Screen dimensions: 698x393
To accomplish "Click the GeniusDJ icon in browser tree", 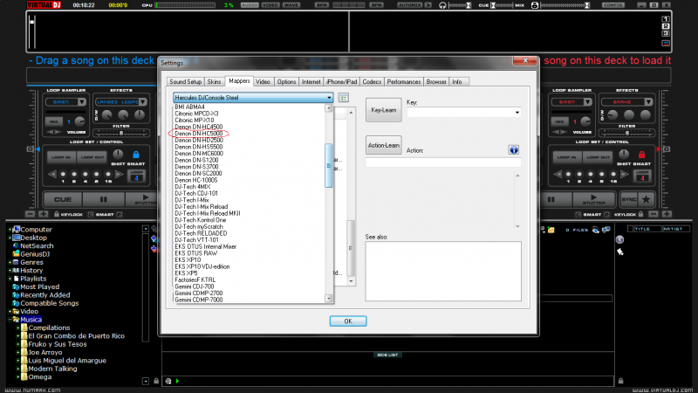I will click(14, 254).
